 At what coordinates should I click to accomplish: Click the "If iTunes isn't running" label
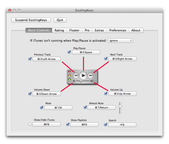coord(68,41)
